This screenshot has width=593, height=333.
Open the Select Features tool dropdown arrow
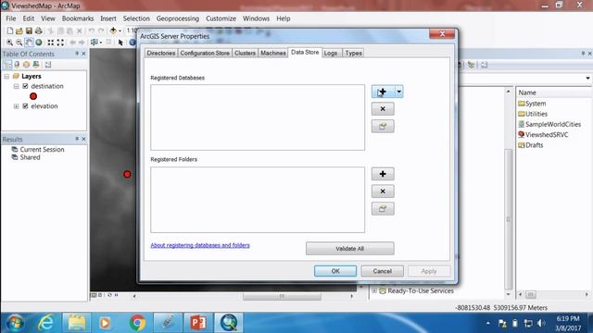click(x=101, y=43)
